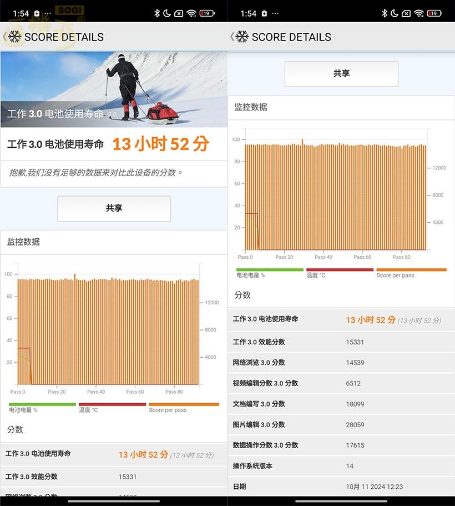Viewport: 455px width, 506px height.
Task: Tap the SCORE DETAILS title on left screen
Action: coord(64,37)
